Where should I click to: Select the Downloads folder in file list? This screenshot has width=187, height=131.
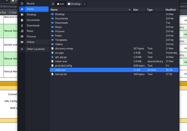click(x=114, y=23)
